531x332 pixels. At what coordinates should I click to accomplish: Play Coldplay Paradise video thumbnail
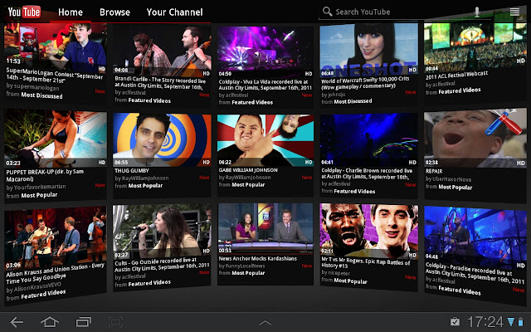[x=475, y=237]
